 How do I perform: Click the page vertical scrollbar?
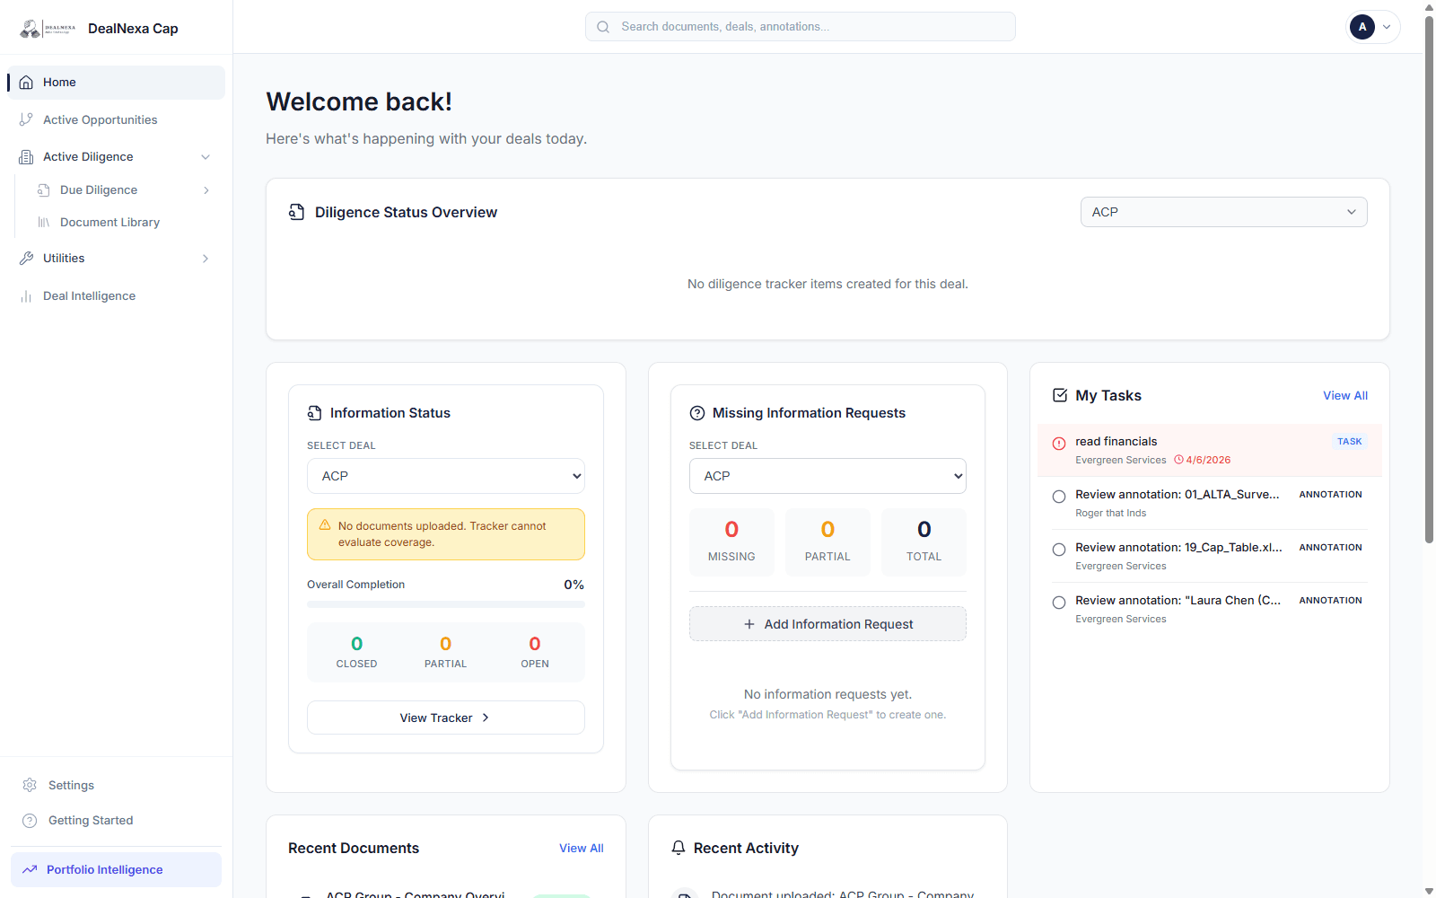(1429, 278)
